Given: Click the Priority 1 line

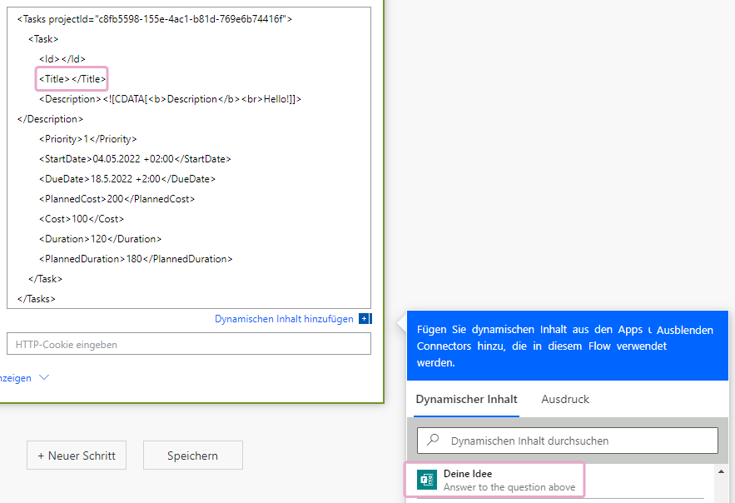Looking at the screenshot, I should (x=88, y=139).
